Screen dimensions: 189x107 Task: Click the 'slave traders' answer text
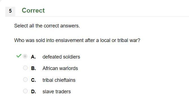pyautogui.click(x=57, y=92)
